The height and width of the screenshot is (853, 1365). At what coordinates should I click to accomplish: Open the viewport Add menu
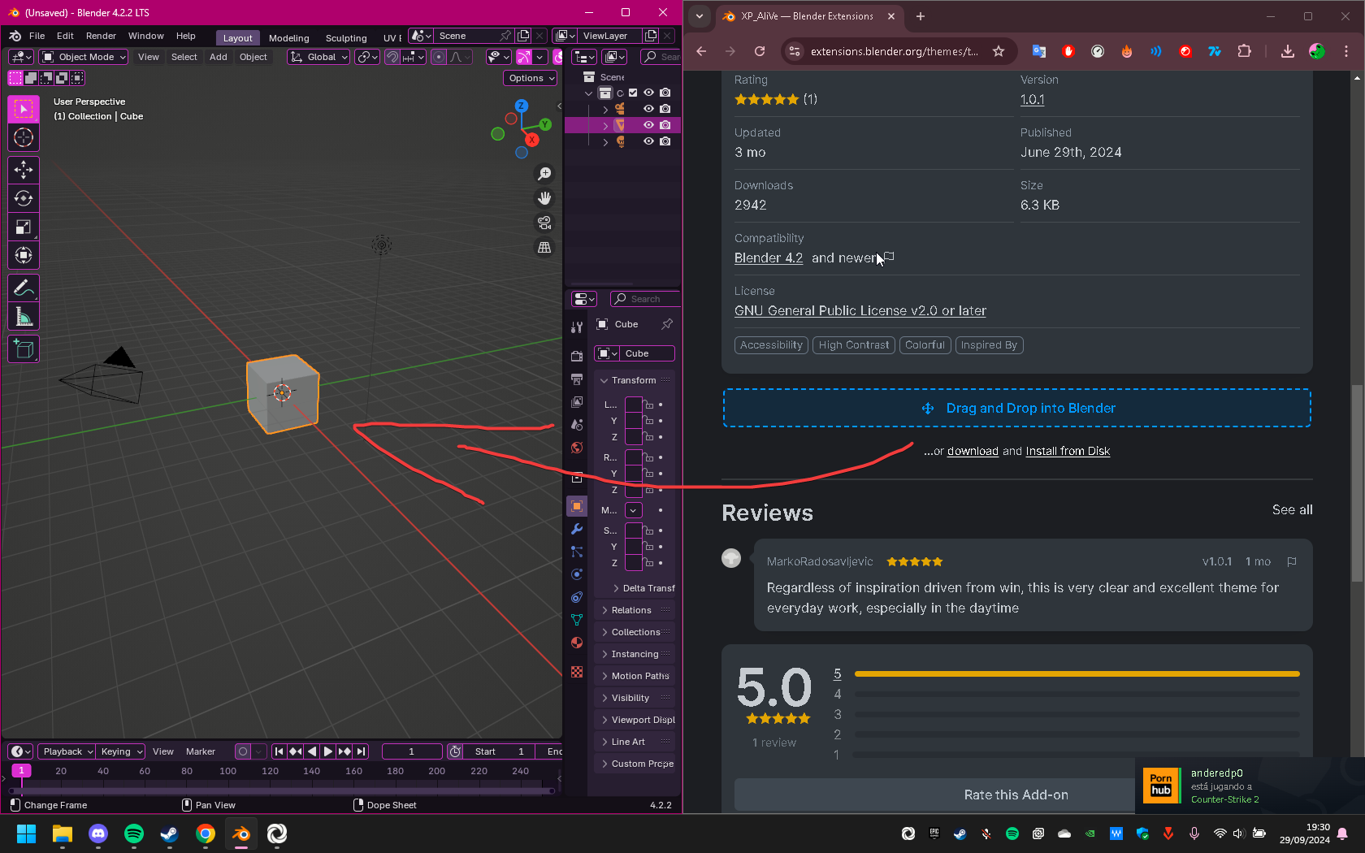point(219,57)
